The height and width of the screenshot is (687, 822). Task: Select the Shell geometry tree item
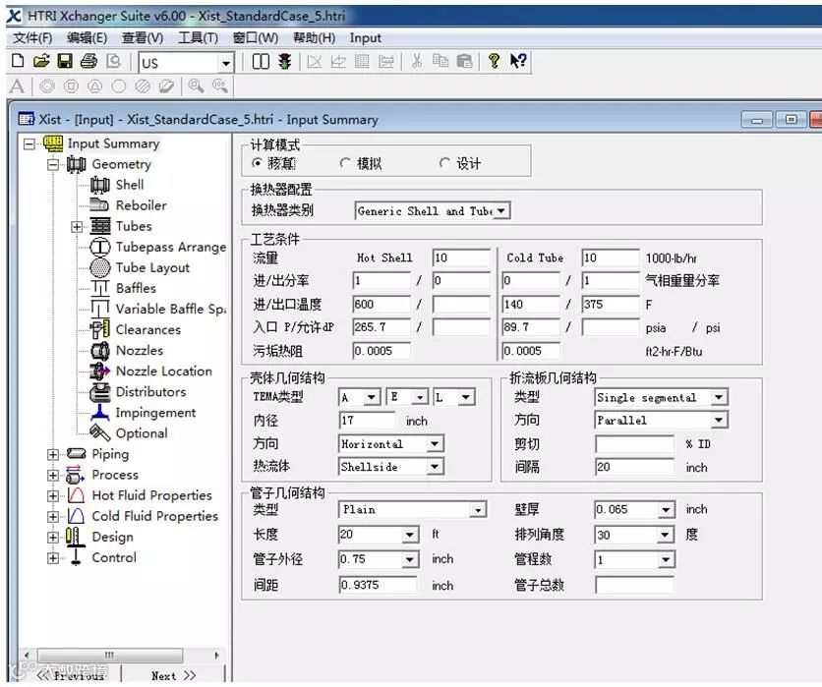tap(130, 185)
